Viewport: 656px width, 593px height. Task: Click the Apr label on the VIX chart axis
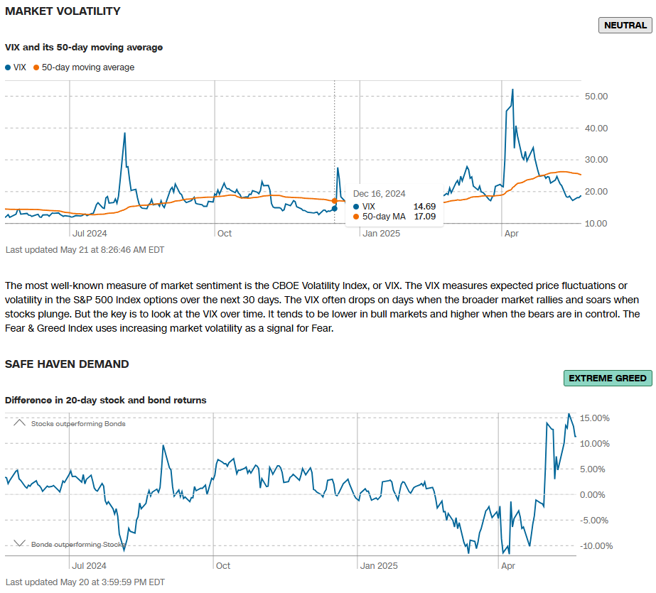[510, 233]
